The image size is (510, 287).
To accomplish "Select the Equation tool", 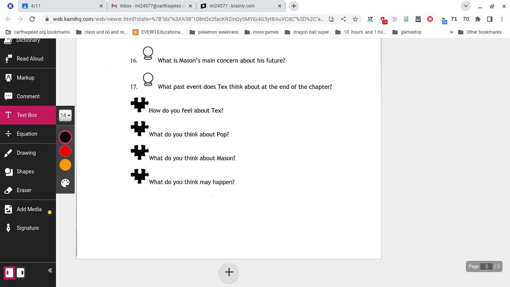I will pos(28,134).
